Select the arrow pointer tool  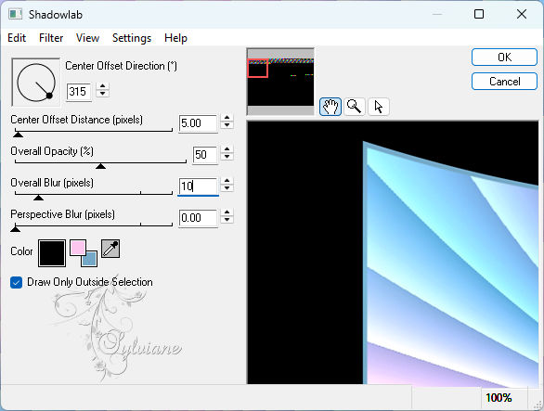379,107
